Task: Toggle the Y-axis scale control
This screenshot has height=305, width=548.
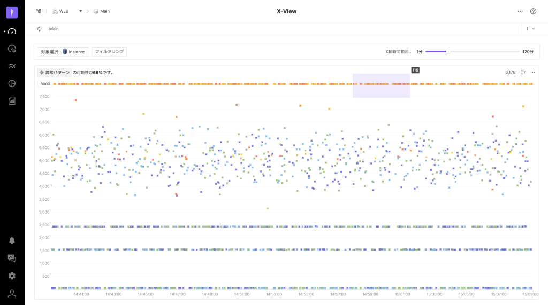Action: [x=523, y=72]
